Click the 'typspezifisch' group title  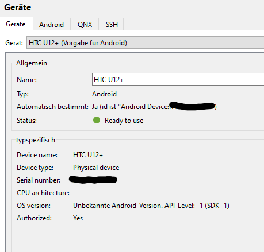36,140
